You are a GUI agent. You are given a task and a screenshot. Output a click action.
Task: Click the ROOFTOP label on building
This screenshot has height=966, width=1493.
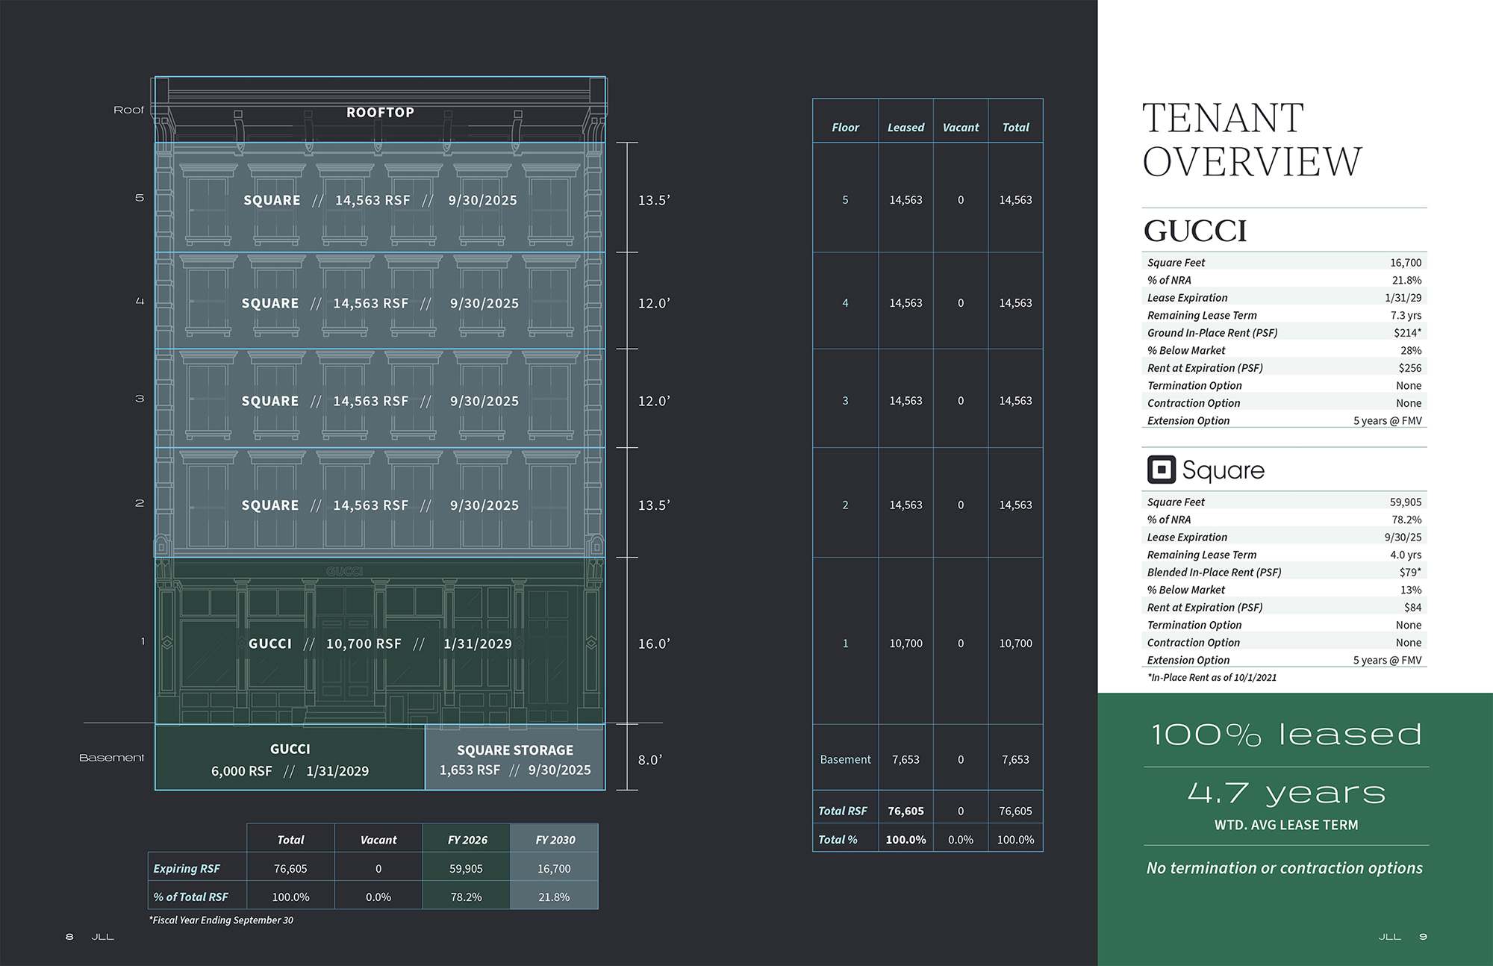tap(380, 113)
